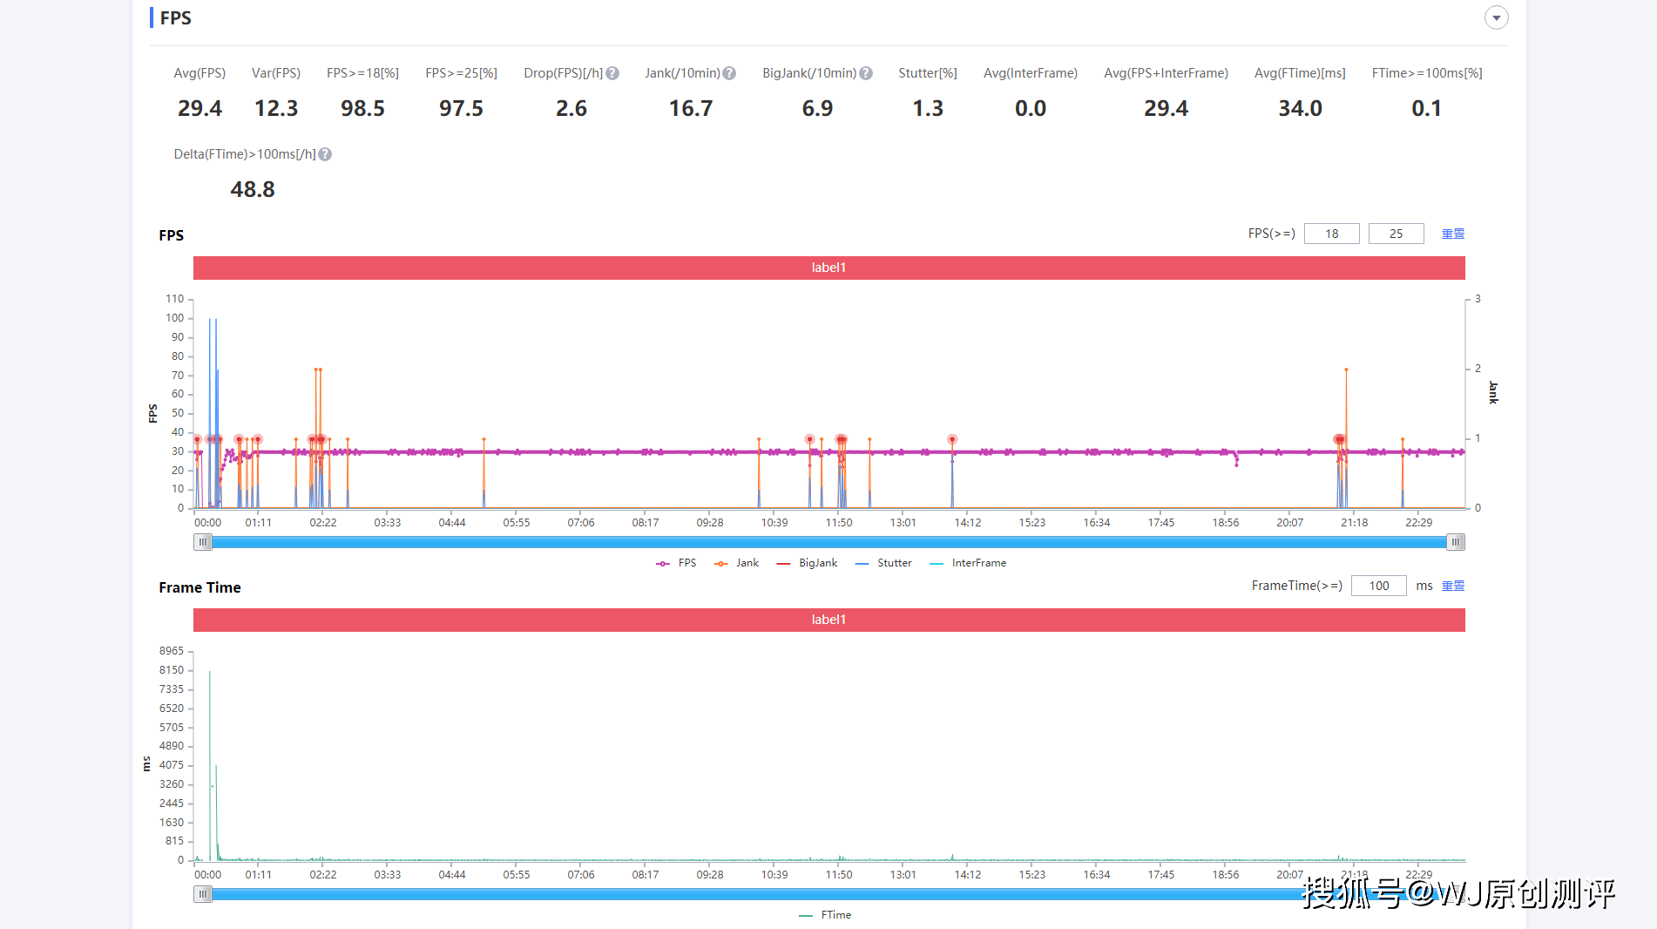Edit the FPS threshold field showing 25
The height and width of the screenshot is (929, 1657).
pyautogui.click(x=1396, y=234)
